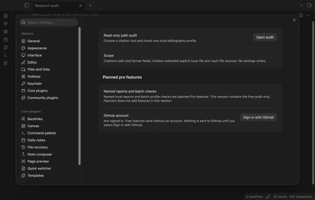Open command palette from ribbon icon
315x200 pixels.
[x=5, y=55]
